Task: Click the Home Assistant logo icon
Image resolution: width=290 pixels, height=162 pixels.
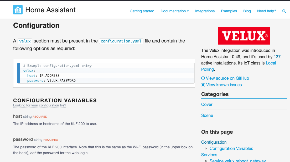Action: (18, 9)
